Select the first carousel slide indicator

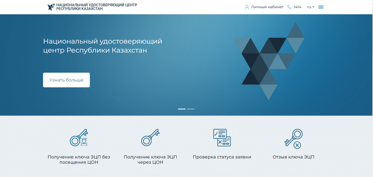pos(182,109)
